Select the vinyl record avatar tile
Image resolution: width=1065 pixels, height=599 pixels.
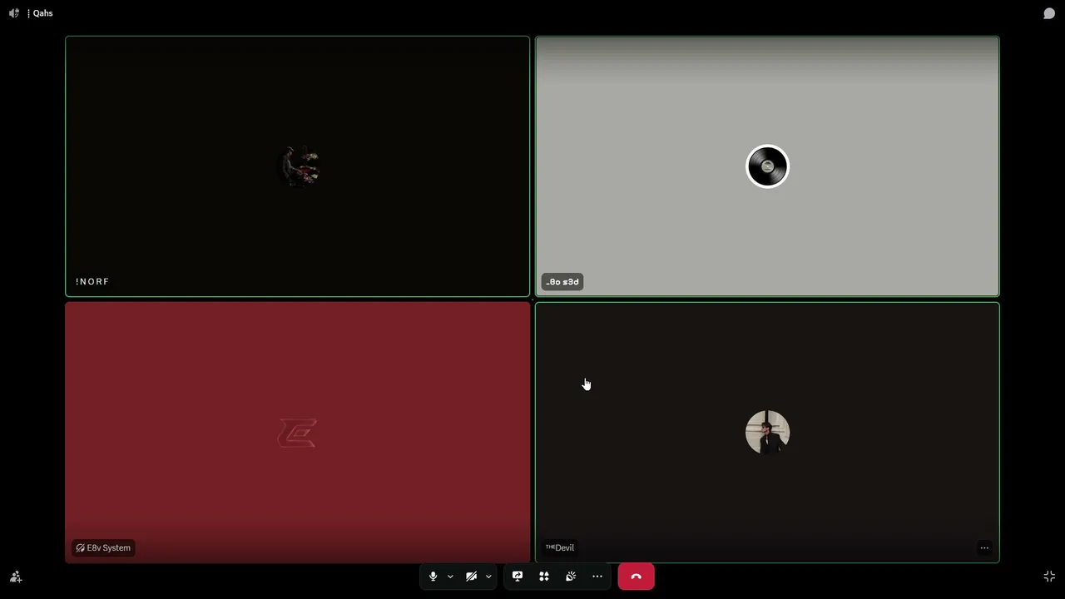tap(767, 166)
